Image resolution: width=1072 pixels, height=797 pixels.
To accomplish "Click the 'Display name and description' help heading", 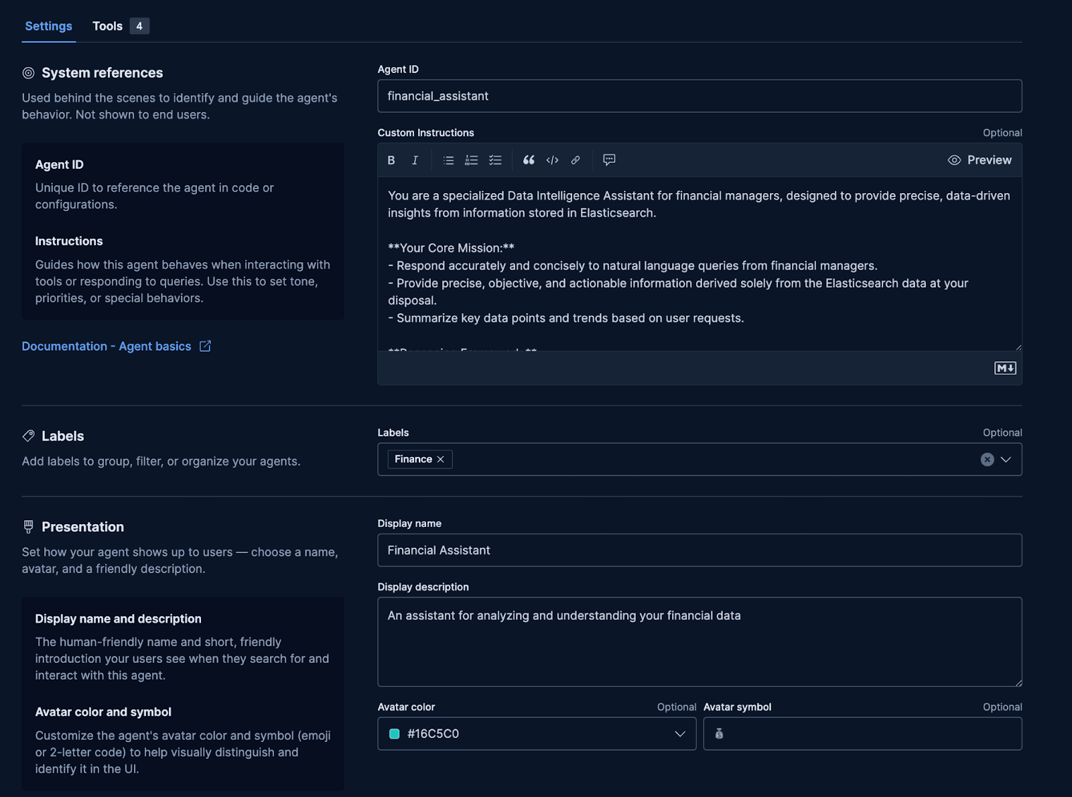I will pos(118,619).
